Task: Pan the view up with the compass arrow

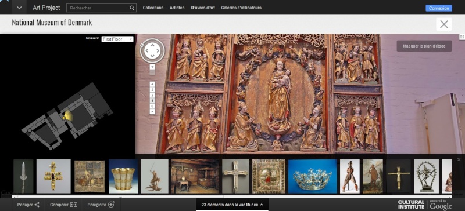Action: coord(152,46)
